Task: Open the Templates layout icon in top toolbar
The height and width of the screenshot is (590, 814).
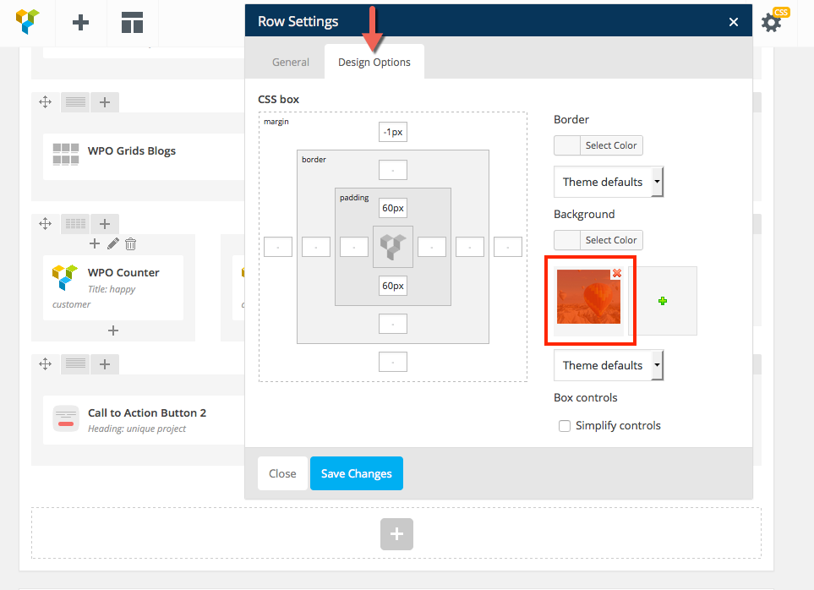Action: 132,23
